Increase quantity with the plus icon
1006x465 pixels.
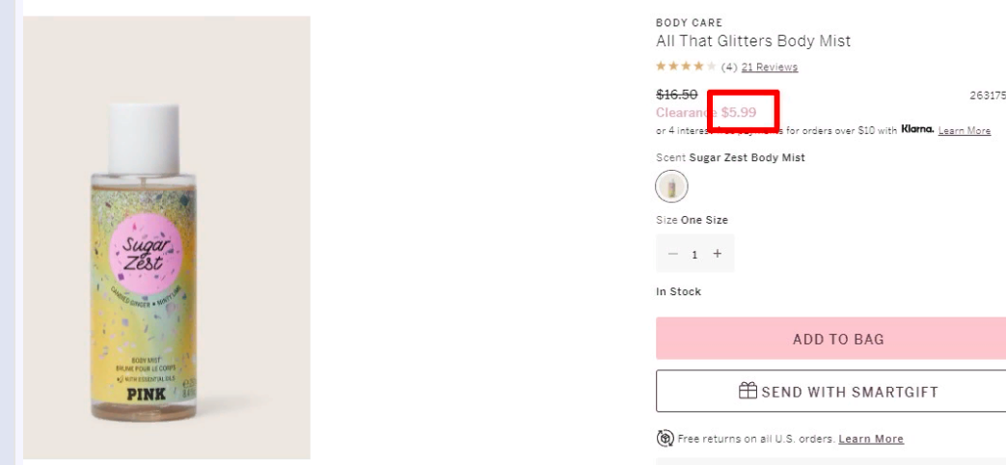[x=718, y=254]
